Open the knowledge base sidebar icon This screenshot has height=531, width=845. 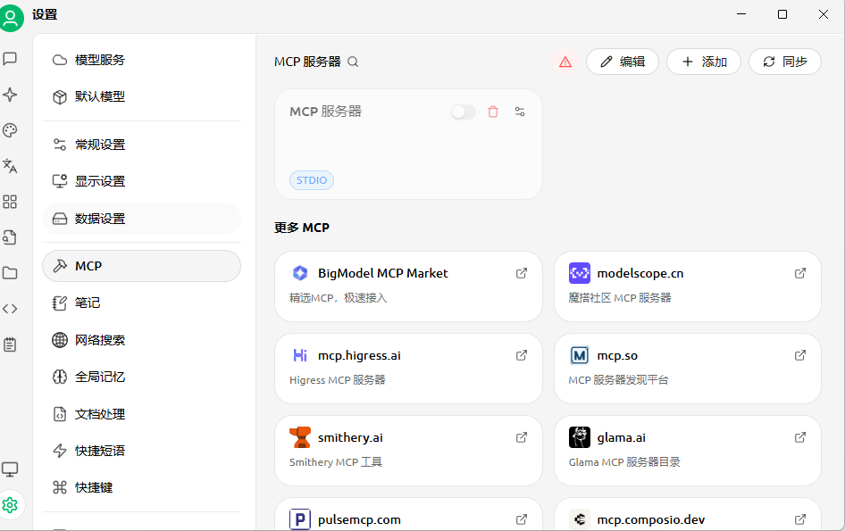click(x=10, y=237)
